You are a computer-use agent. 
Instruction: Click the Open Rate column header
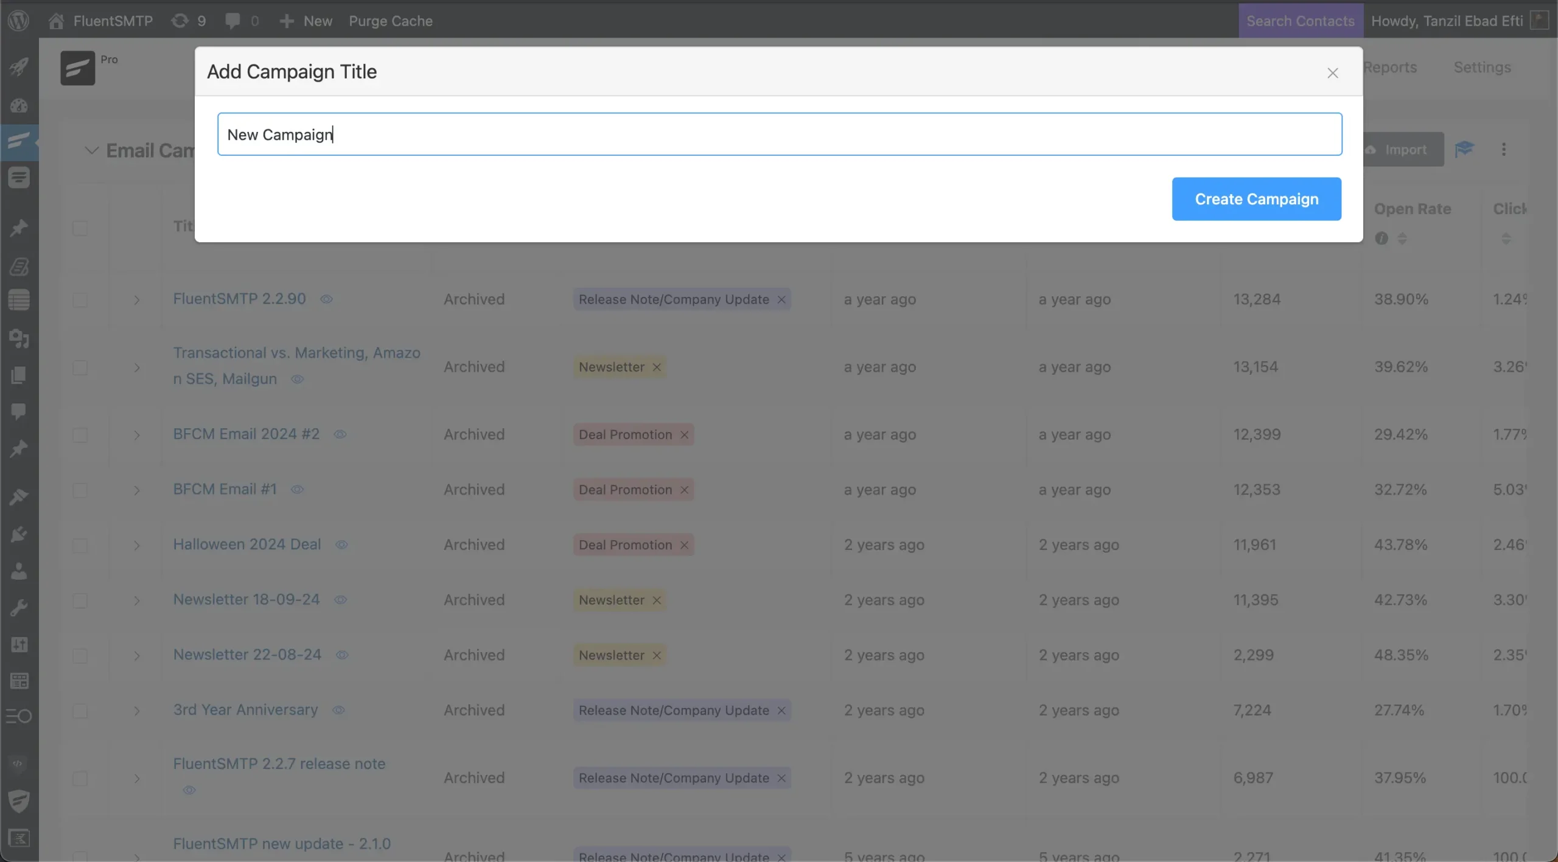(1413, 209)
